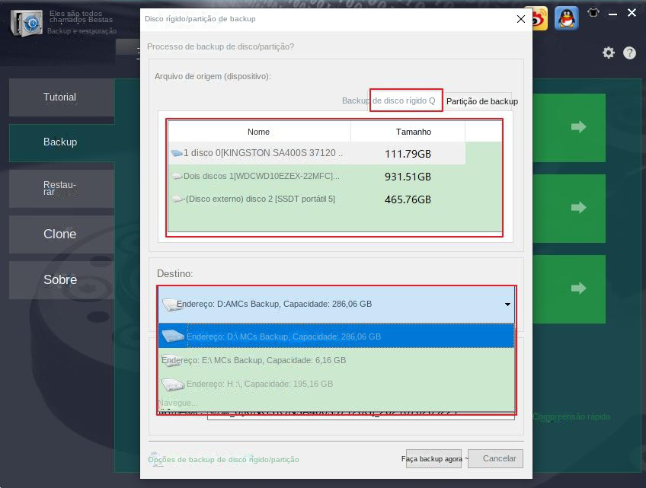Open Opções de backup de disco rígido/partição link

click(223, 460)
